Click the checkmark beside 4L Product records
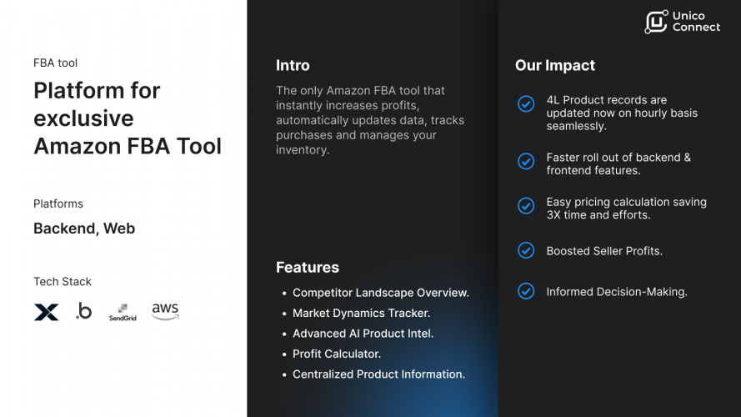The height and width of the screenshot is (417, 741). pyautogui.click(x=525, y=103)
